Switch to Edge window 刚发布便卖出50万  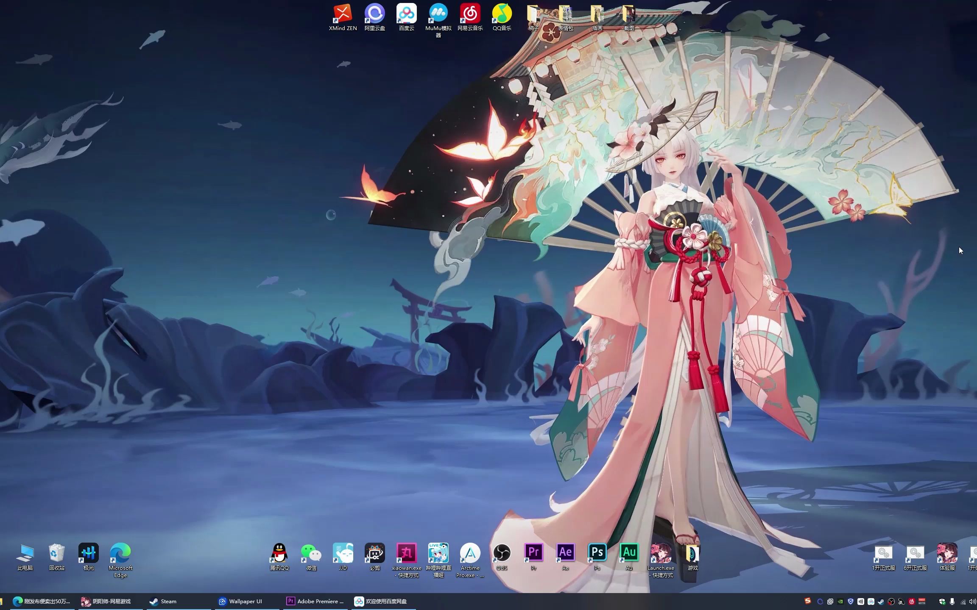click(42, 602)
